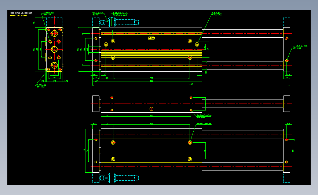Select the lowest large bore circle in the end view
This screenshot has width=318, height=195.
click(x=54, y=65)
